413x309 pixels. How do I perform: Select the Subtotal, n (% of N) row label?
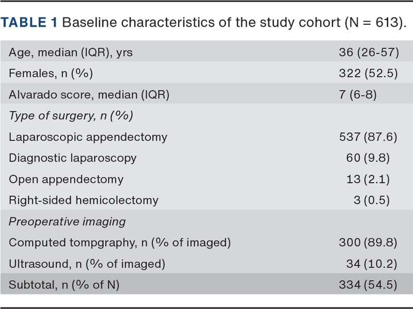(x=64, y=285)
